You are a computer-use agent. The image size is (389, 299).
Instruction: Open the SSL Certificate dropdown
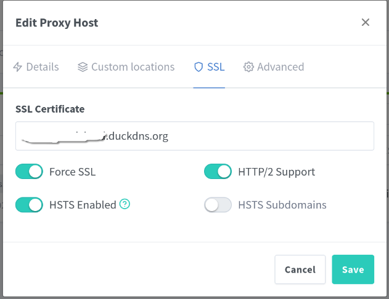pos(195,136)
